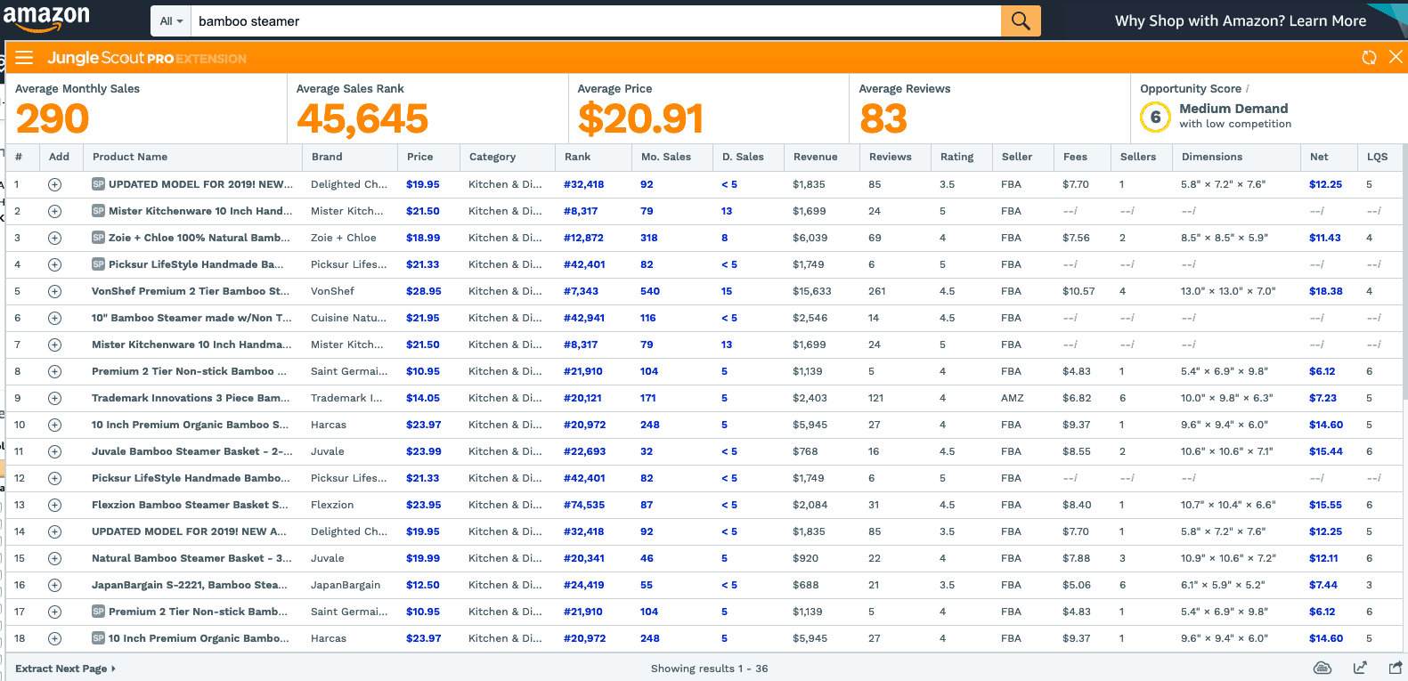Click rank #74,535 in Flexzion row
The width and height of the screenshot is (1408, 681).
pyautogui.click(x=584, y=505)
